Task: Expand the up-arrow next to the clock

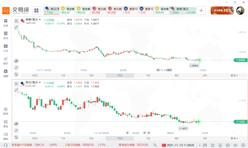Action: click(200, 145)
